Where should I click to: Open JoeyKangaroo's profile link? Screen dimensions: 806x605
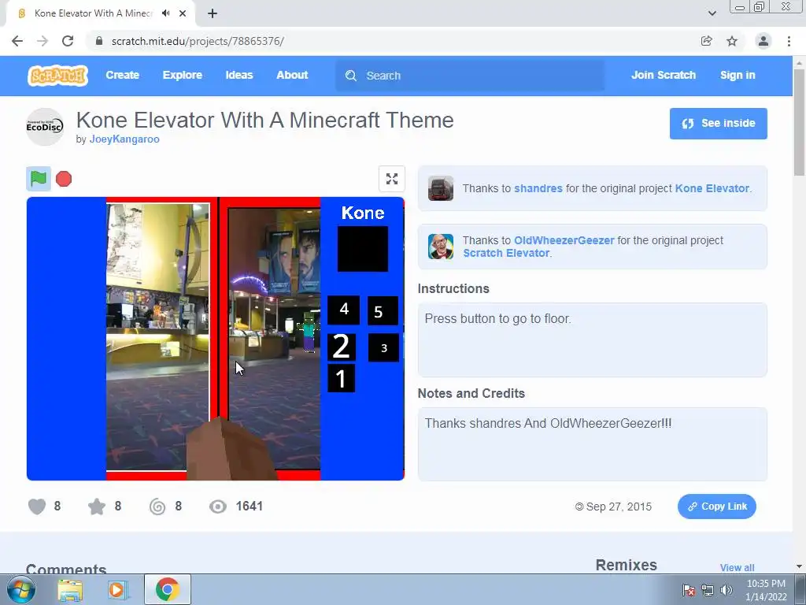[124, 139]
